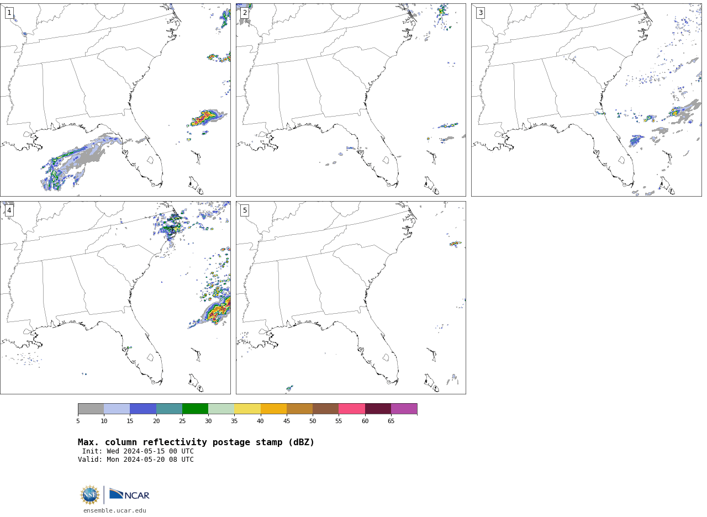The image size is (707, 517).
Task: Click the purple 65+ dBZ swatch
Action: (404, 409)
